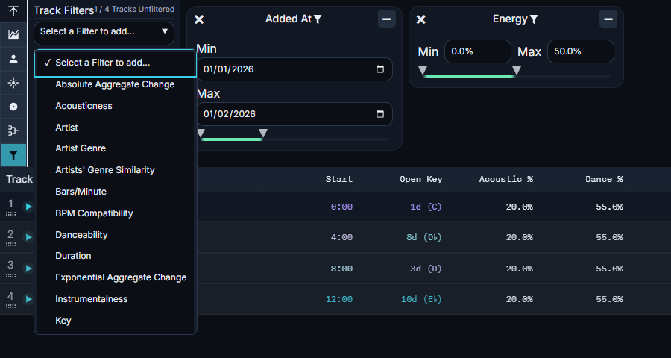This screenshot has width=671, height=358.
Task: Collapse the Added At filter panel
Action: pyautogui.click(x=386, y=19)
